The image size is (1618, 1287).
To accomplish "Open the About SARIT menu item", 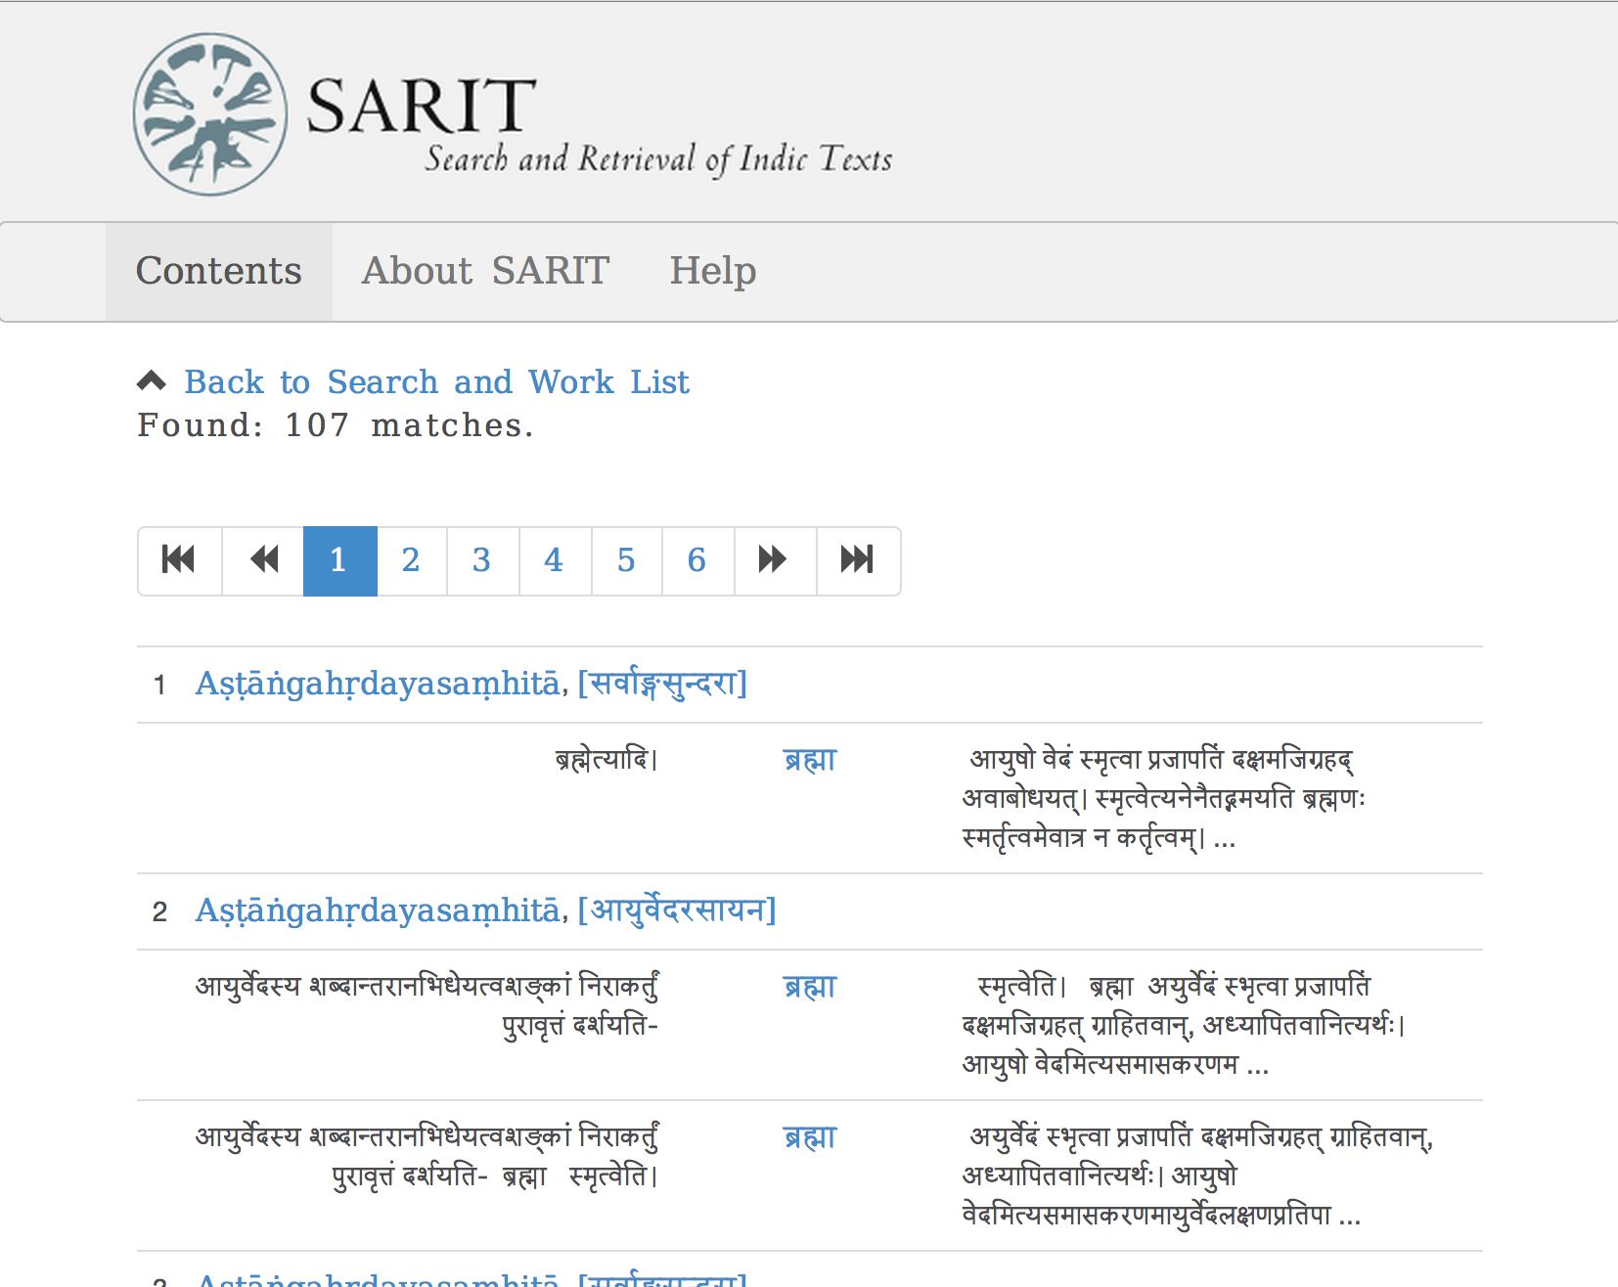I will (485, 271).
